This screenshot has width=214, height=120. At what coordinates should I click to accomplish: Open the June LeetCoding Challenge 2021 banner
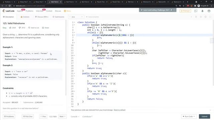point(156,10)
